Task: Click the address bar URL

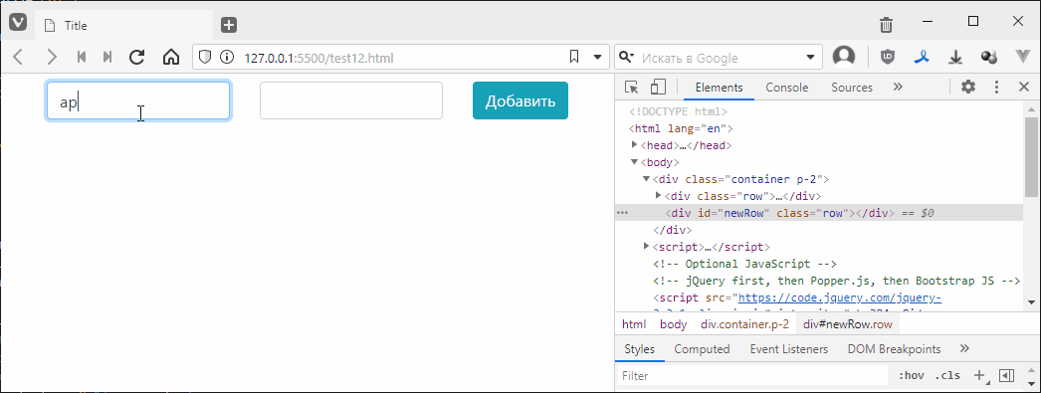Action: tap(319, 58)
